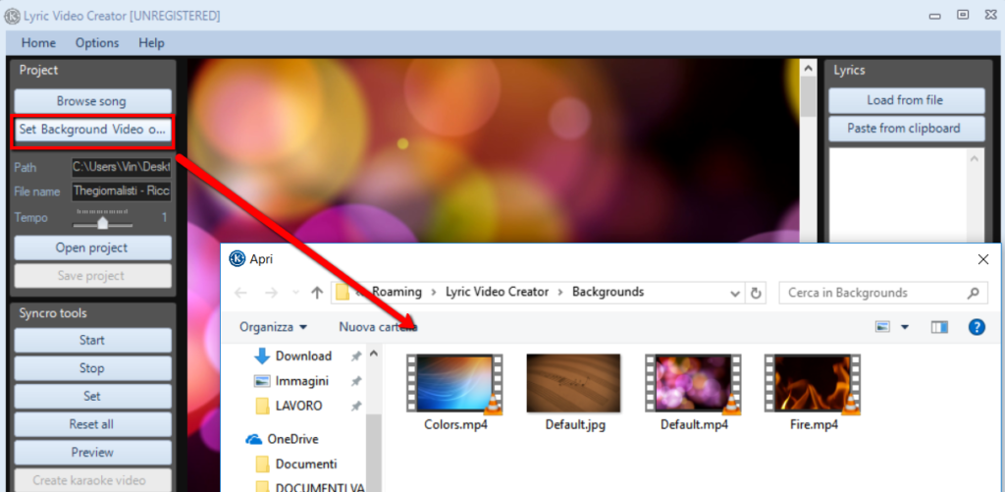Screen dimensions: 1005x492
Task: Click the Lyric Video Creator title bar icon
Action: pos(12,16)
